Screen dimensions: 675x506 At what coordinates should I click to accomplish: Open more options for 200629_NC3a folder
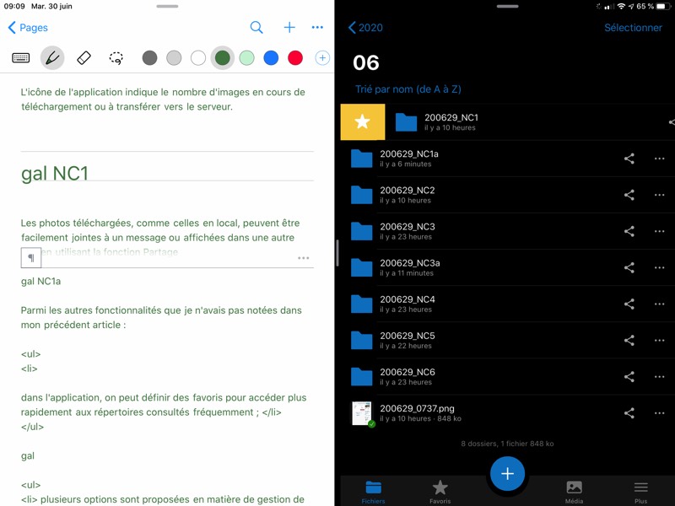[x=659, y=267]
